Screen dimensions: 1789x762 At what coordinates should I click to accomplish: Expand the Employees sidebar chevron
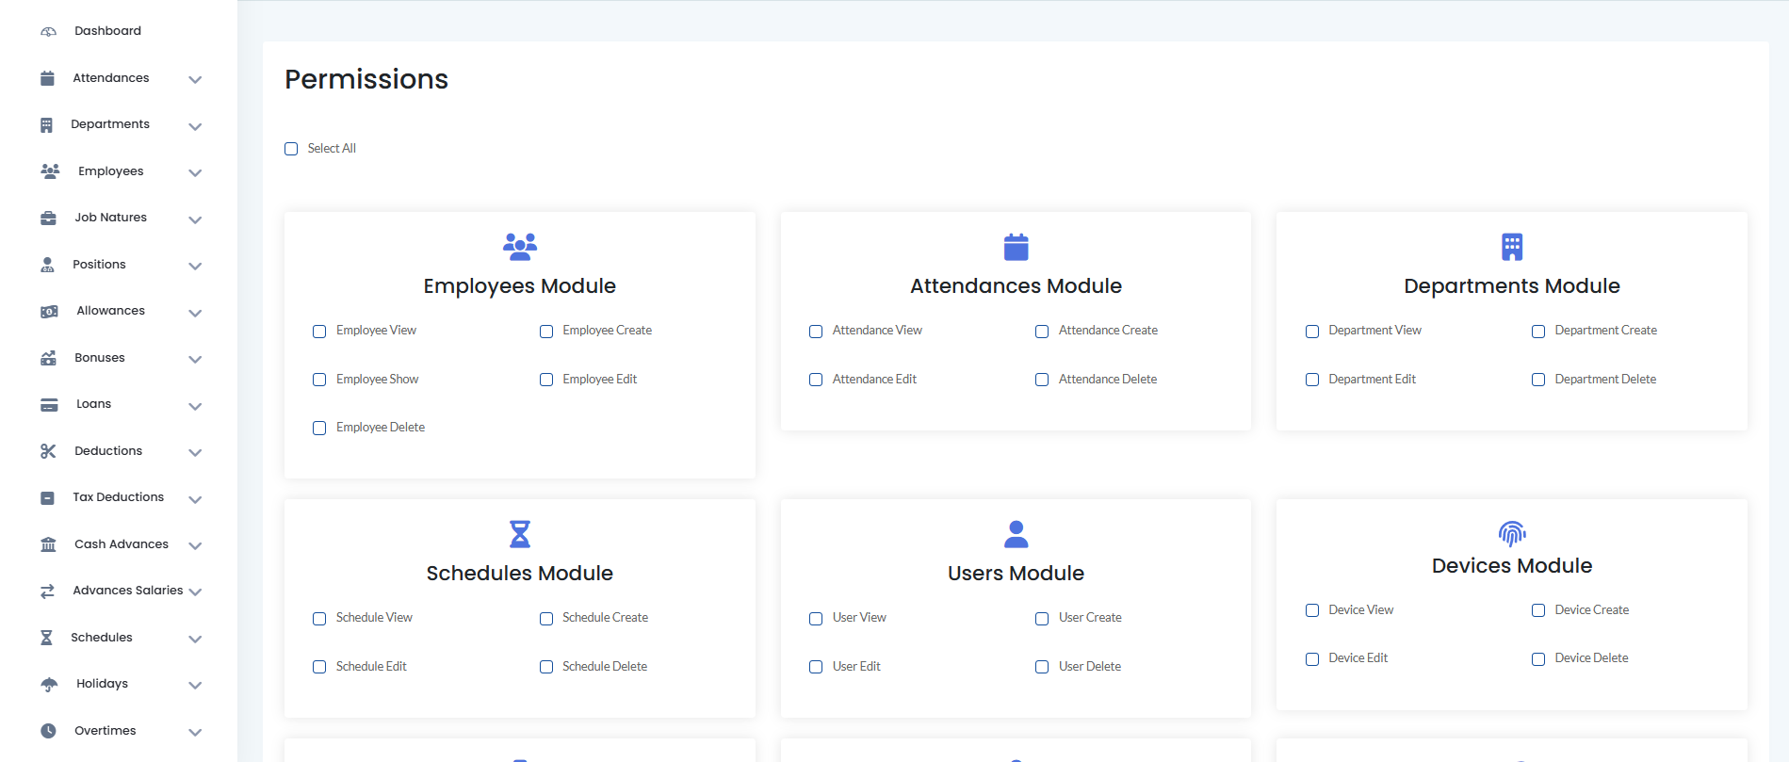point(195,173)
